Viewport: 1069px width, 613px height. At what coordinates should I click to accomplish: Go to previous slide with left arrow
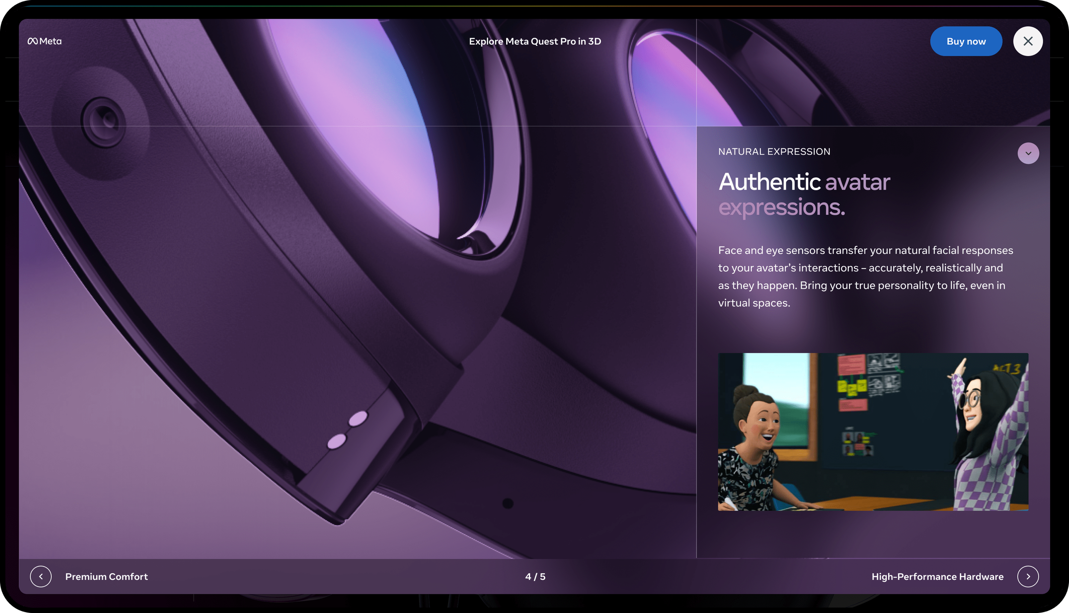click(41, 577)
